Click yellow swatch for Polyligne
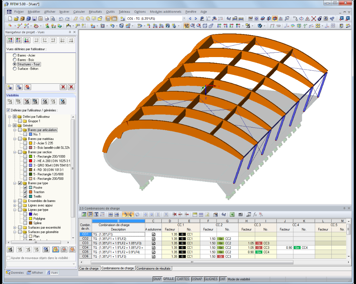The width and height of the screenshot is (356, 284). pos(30,218)
